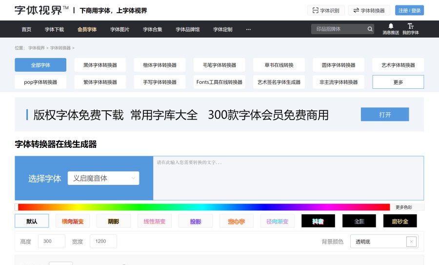Expand 更多 font converter categories
Image resolution: width=439 pixels, height=265 pixels.
tap(398, 82)
